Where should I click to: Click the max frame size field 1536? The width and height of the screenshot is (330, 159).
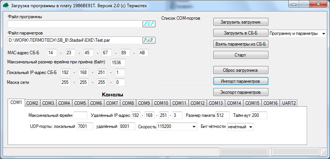click(118, 63)
